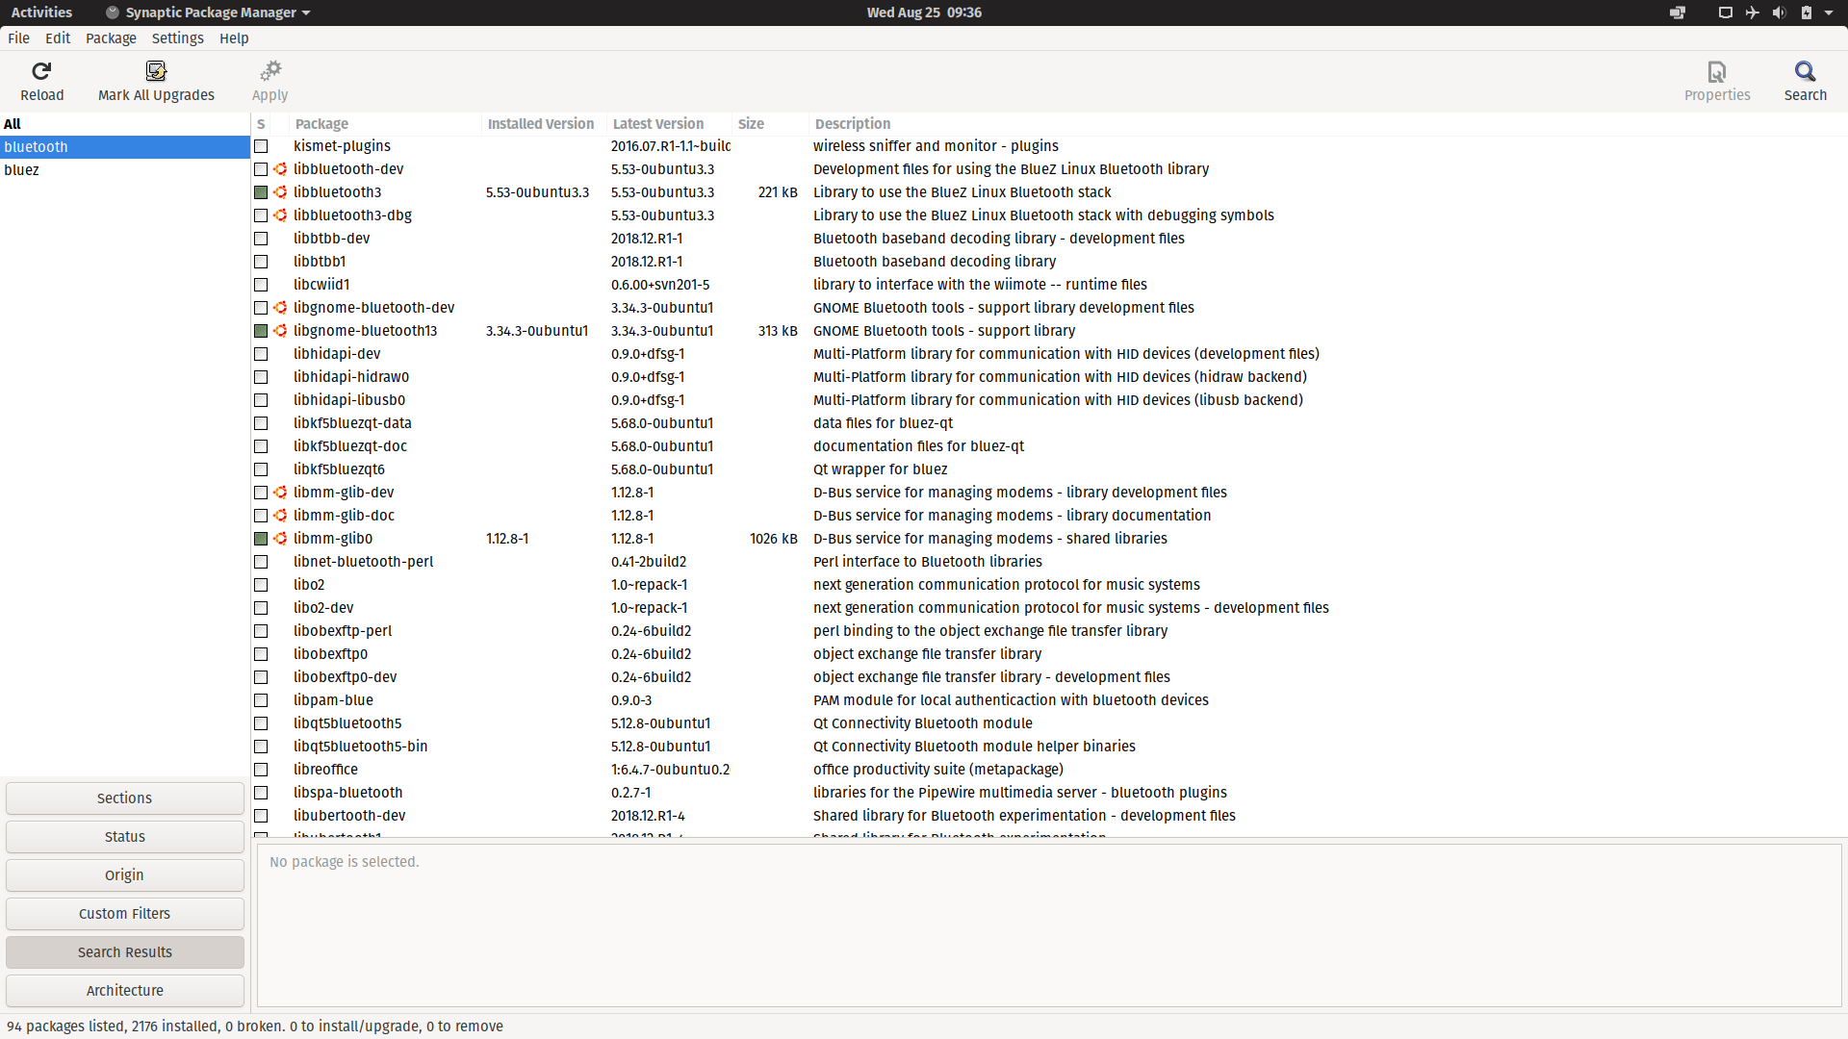
Task: Click the battery icon in top bar
Action: 1806,13
